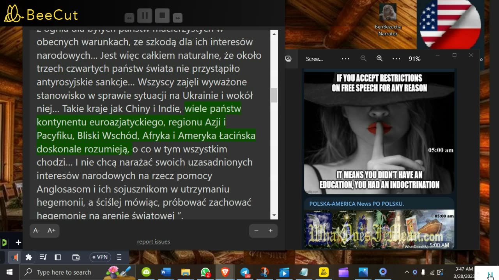
Task: Click the orange Brave bookmark icon
Action: [15, 257]
